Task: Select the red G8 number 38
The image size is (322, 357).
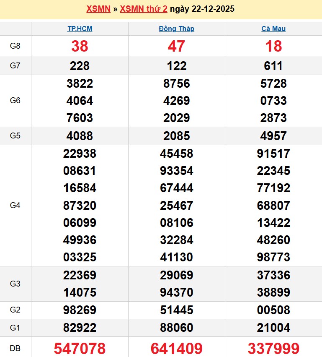Action: coord(80,46)
